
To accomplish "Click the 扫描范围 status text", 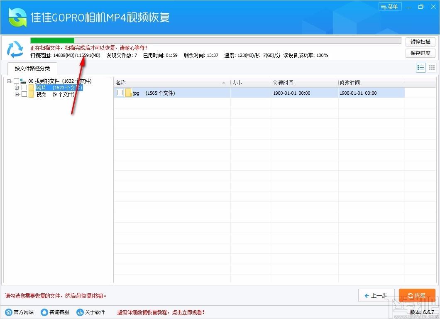I will point(65,55).
